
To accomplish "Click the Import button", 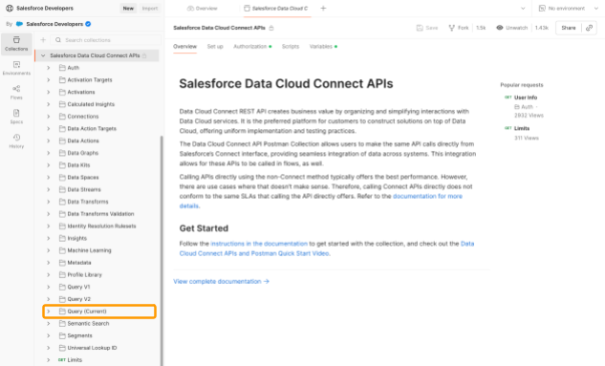I will click(x=150, y=8).
